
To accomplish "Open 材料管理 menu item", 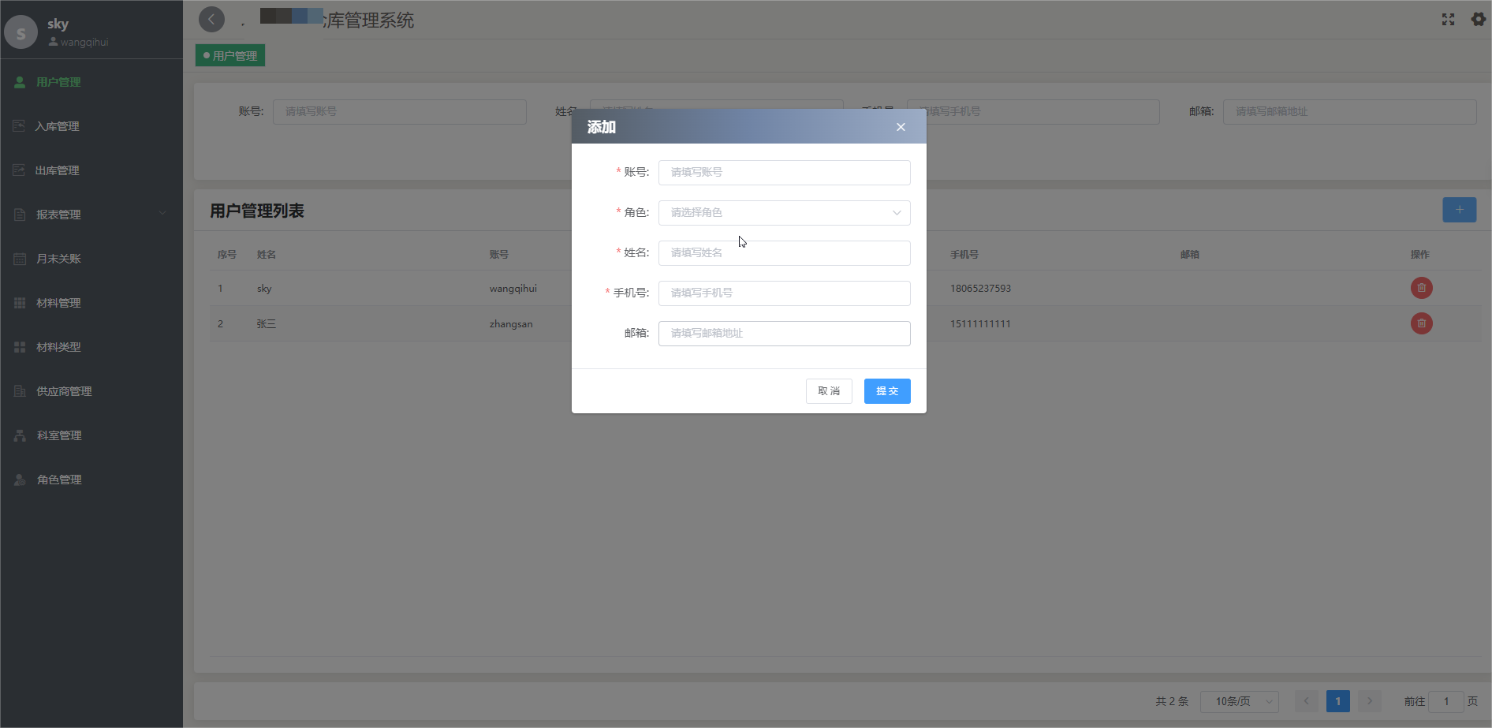I will pyautogui.click(x=91, y=303).
